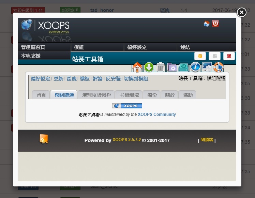Switch to the 清理垃圾帳戶 tab
The height and width of the screenshot is (198, 255).
coord(96,95)
